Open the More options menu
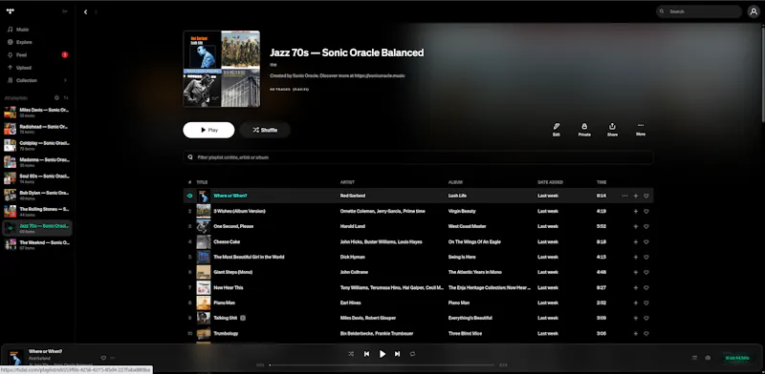The width and height of the screenshot is (765, 374). pos(641,130)
